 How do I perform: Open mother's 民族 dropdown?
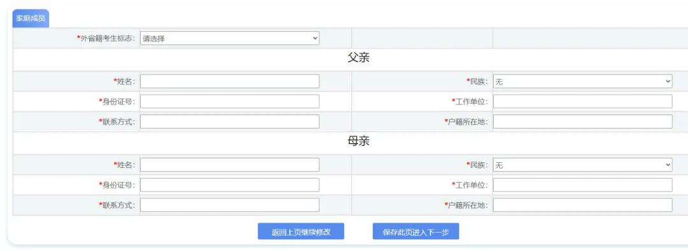click(583, 165)
